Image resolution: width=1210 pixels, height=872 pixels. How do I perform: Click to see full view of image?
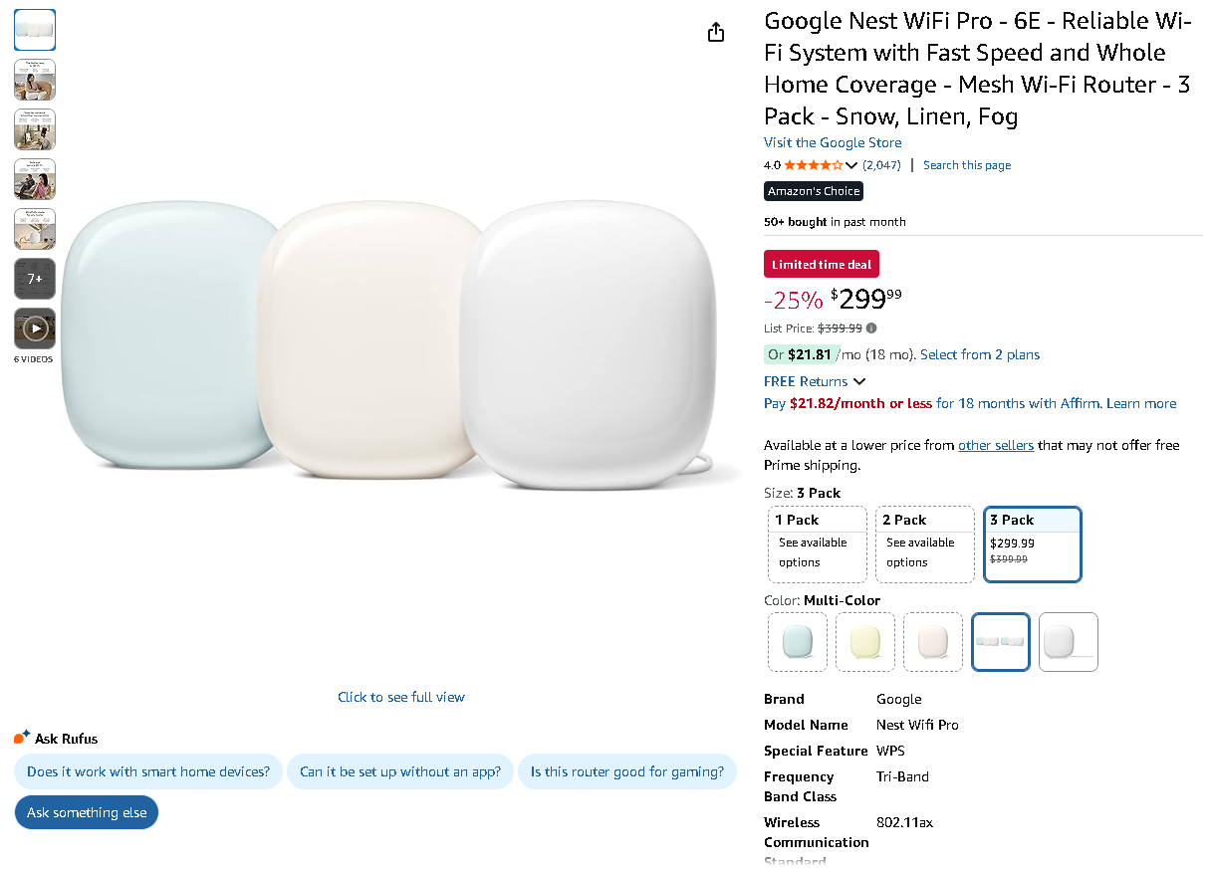(x=401, y=697)
